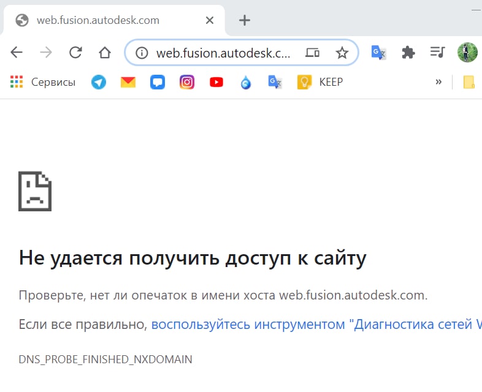Image resolution: width=482 pixels, height=392 pixels.
Task: Select the web.fusion.autodesk.com tab
Action: click(x=113, y=20)
